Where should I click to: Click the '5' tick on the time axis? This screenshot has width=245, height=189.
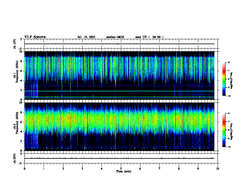tap(121, 169)
